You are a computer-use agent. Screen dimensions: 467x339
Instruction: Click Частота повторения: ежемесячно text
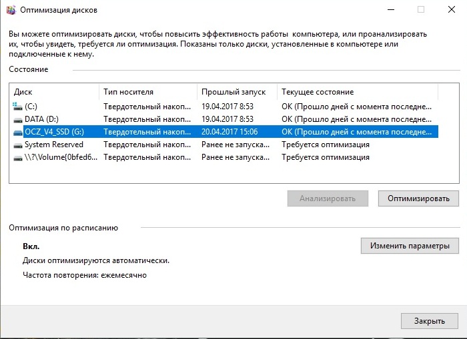[x=85, y=275]
